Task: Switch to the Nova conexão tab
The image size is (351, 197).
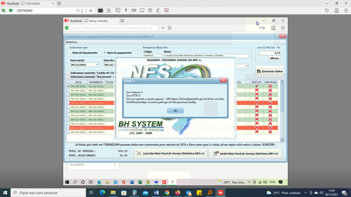Action: [x=101, y=21]
